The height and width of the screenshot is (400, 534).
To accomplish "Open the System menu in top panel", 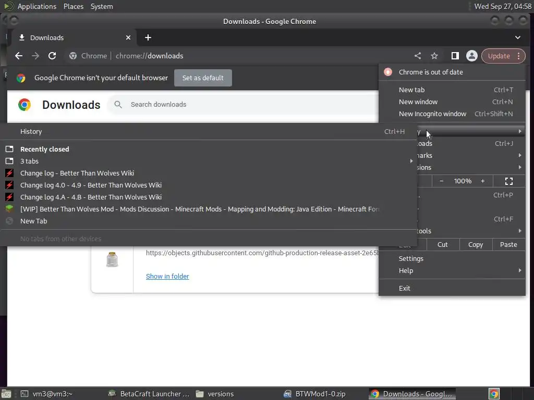I will [102, 6].
